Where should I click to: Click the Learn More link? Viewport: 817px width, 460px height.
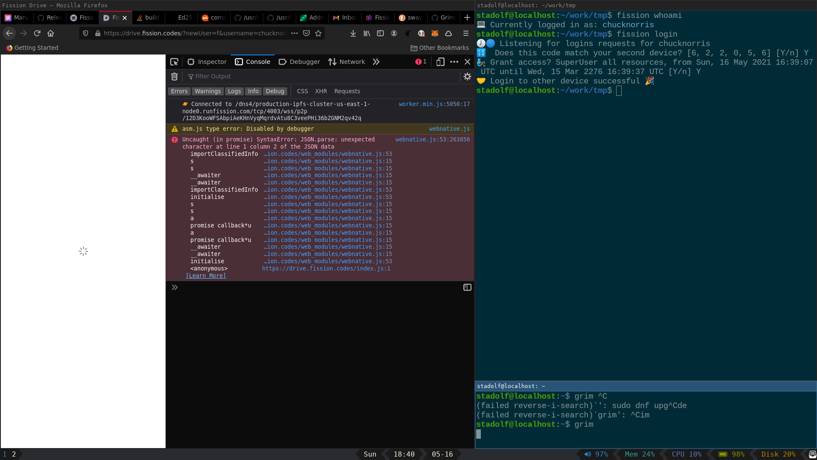click(x=206, y=276)
